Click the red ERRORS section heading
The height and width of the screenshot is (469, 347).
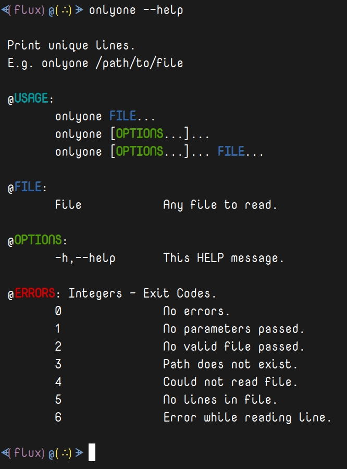[35, 293]
